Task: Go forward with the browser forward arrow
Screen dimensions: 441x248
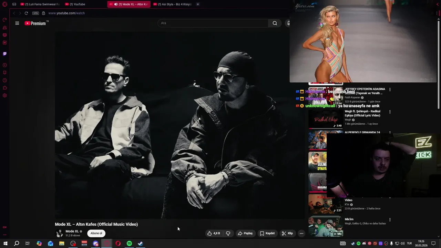Action: coord(20,13)
